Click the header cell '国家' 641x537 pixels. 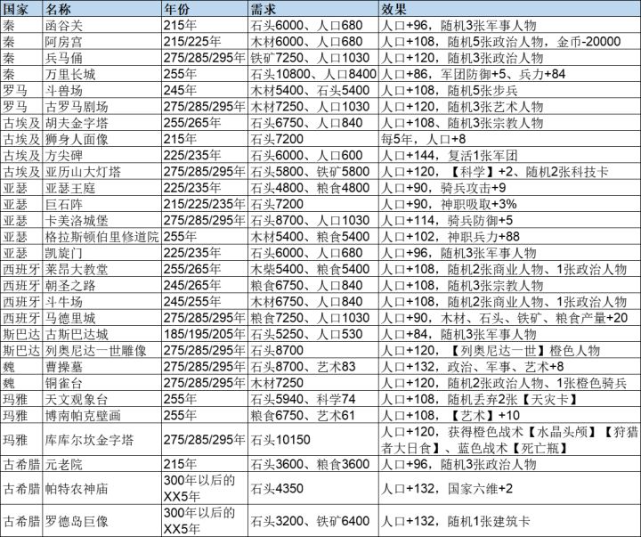(21, 9)
